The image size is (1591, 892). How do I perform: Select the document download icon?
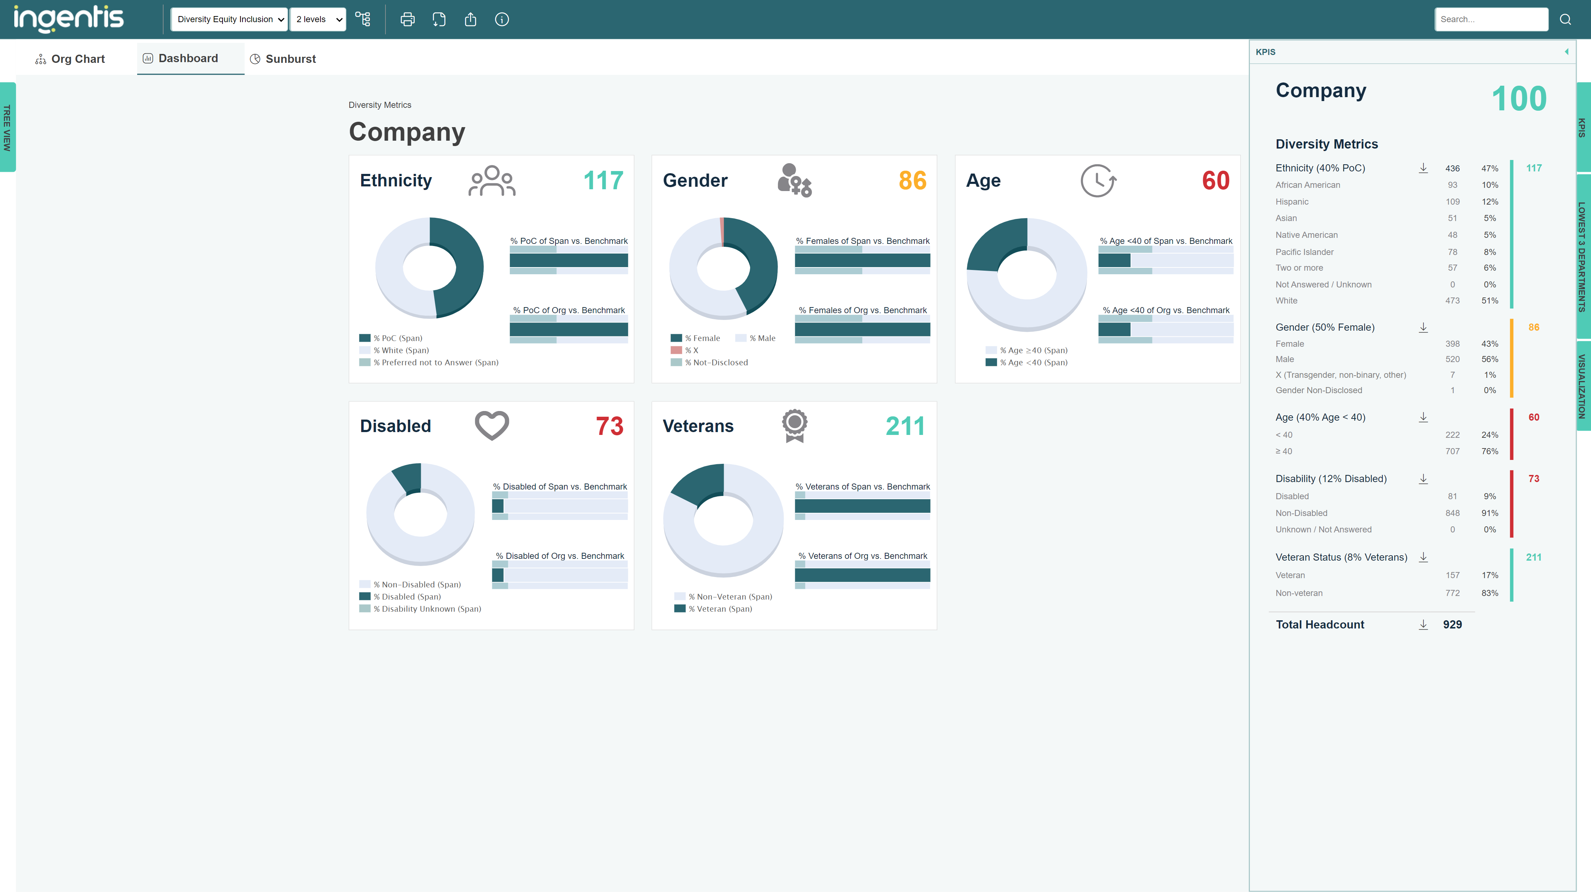point(439,19)
